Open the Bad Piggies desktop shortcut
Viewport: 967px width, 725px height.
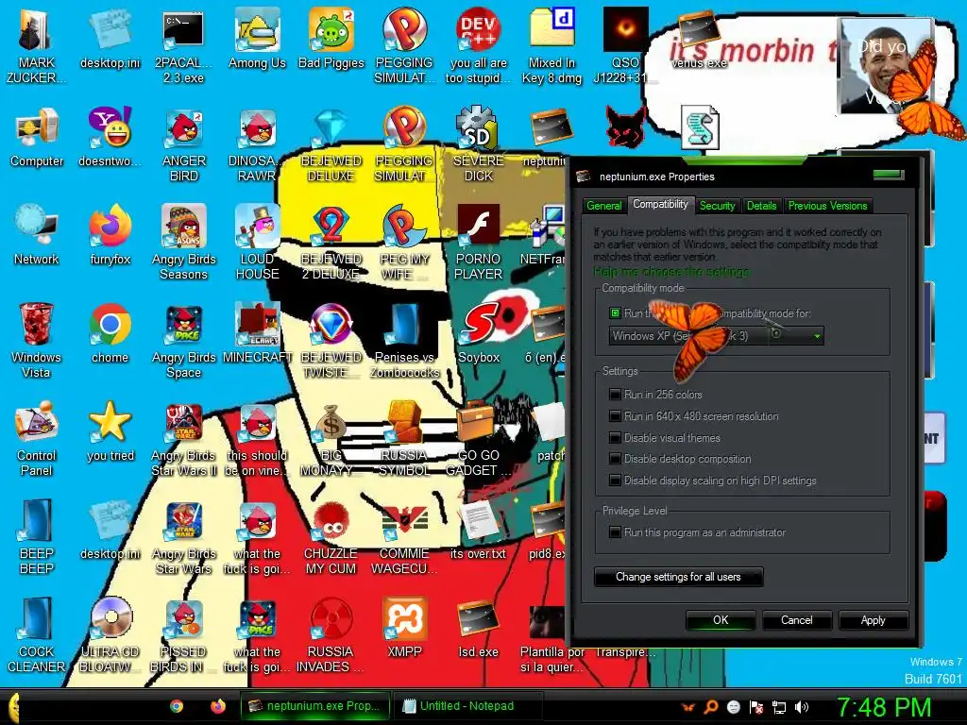pyautogui.click(x=331, y=38)
